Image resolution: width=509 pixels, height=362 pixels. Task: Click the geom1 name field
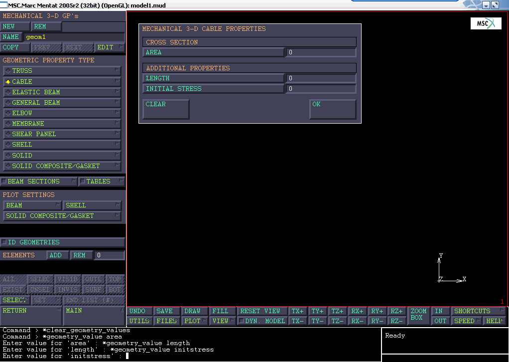tap(74, 37)
